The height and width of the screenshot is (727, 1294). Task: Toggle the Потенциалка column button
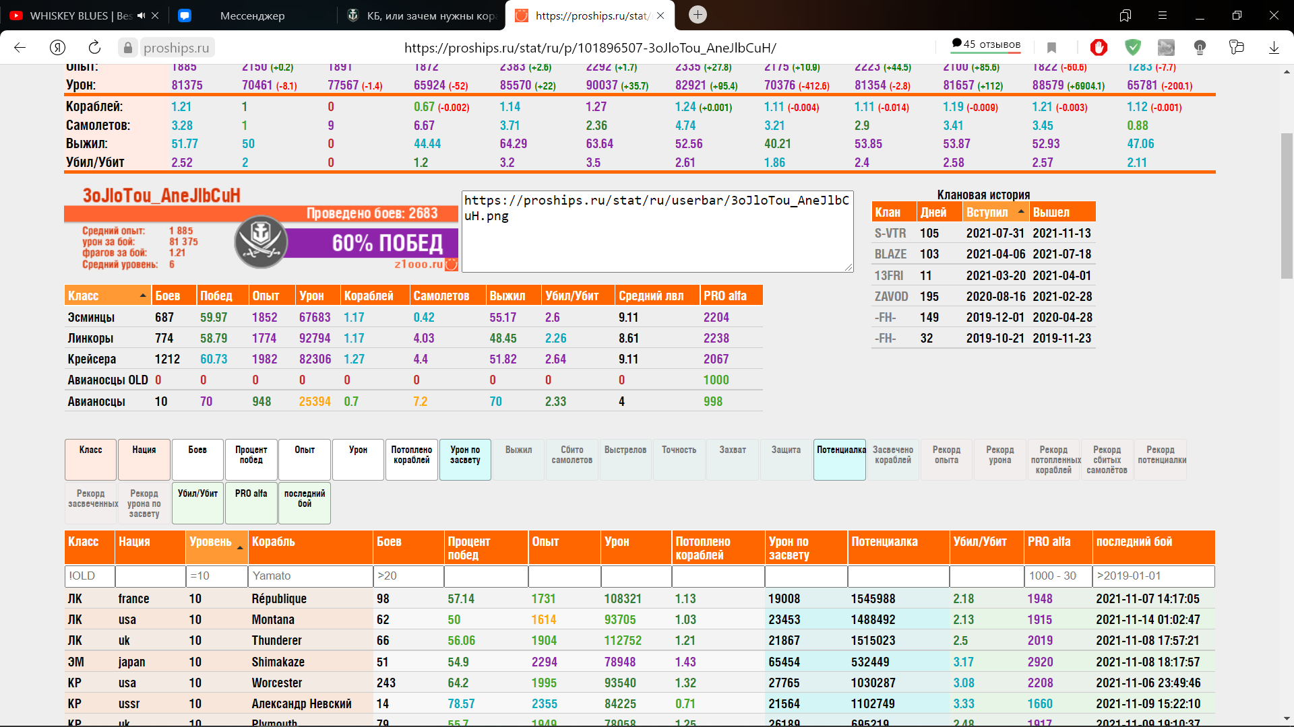tap(840, 459)
